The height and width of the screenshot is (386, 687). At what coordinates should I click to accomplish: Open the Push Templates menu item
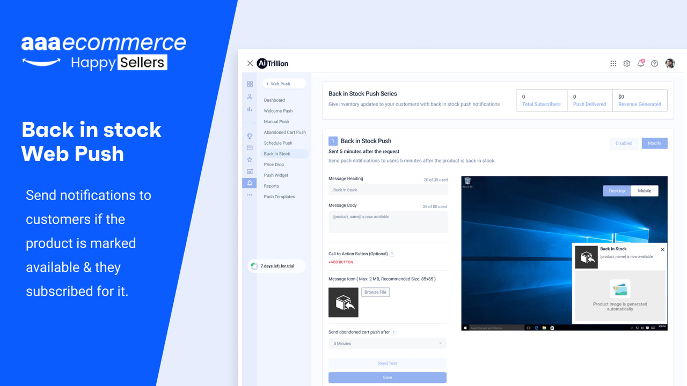click(x=280, y=196)
